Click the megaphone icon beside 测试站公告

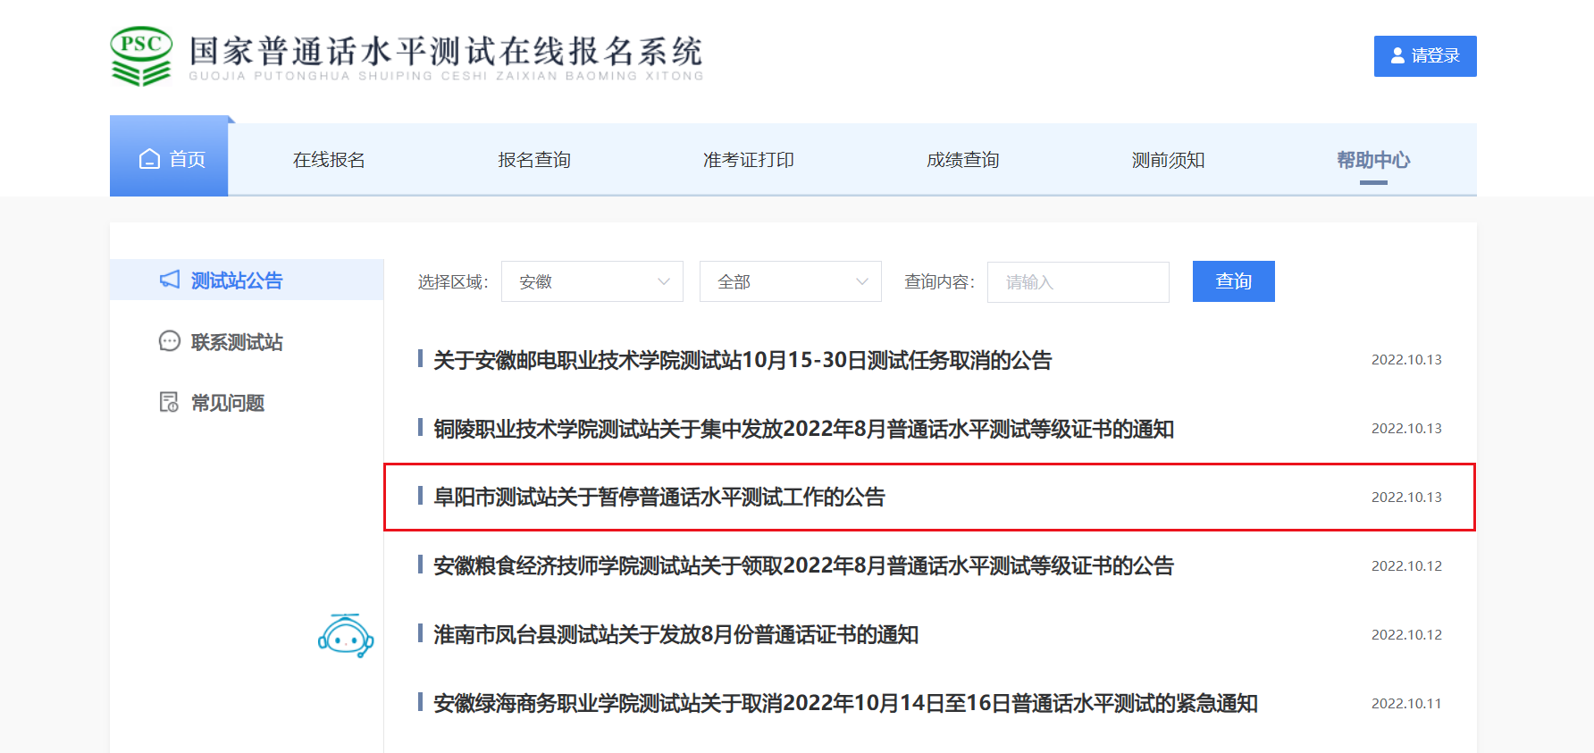point(170,280)
